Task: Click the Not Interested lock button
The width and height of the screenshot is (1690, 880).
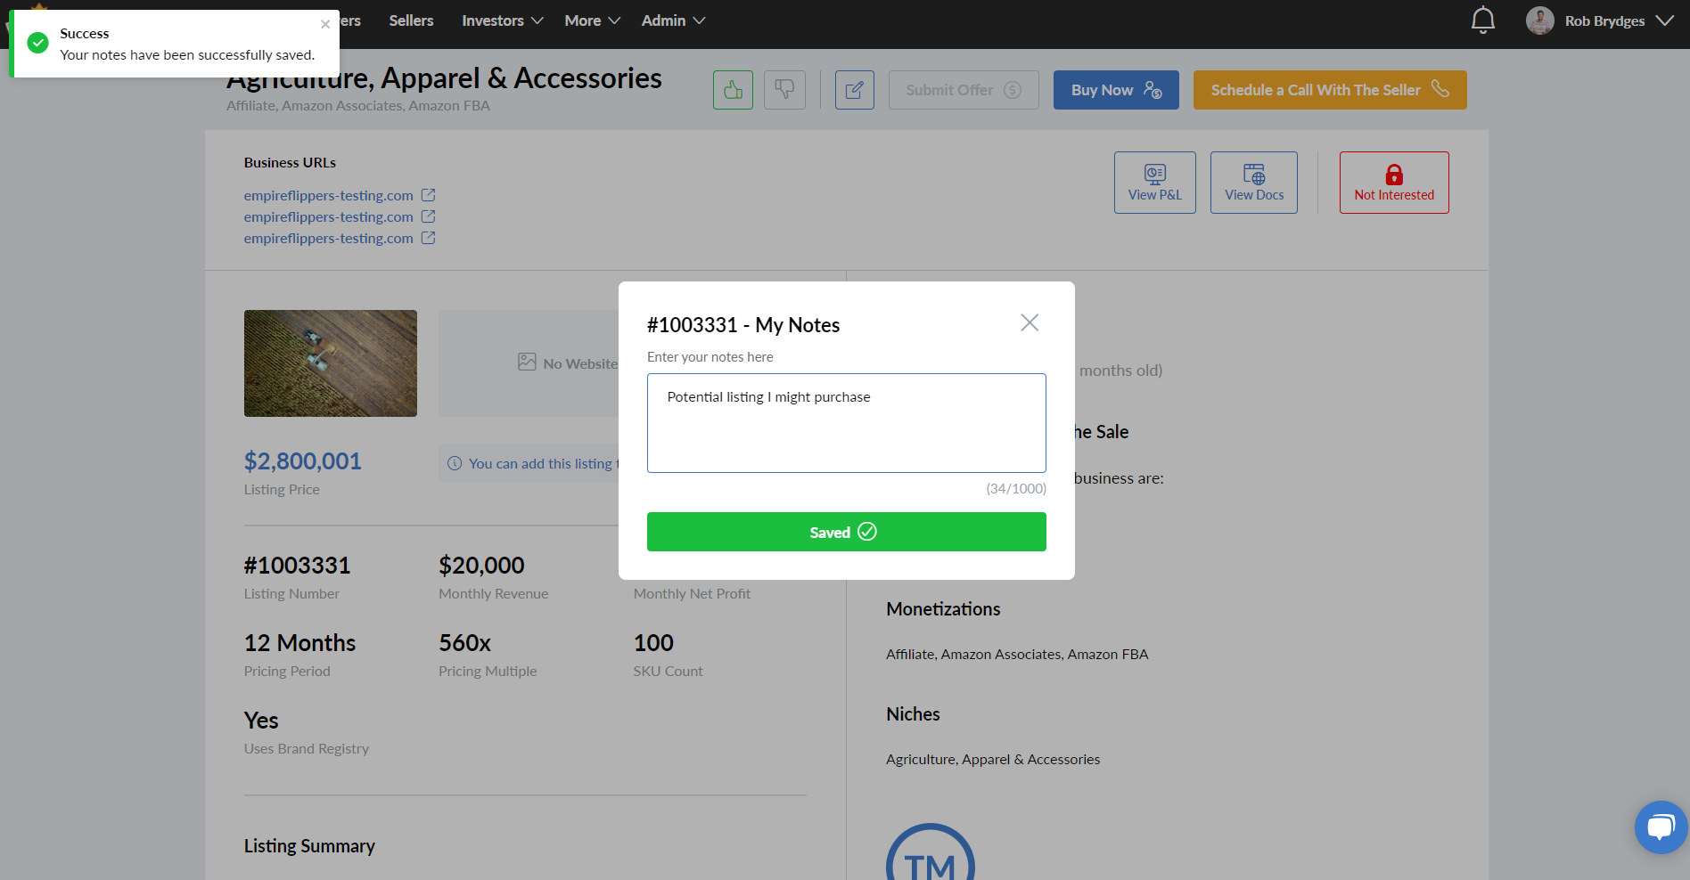Action: click(1394, 183)
